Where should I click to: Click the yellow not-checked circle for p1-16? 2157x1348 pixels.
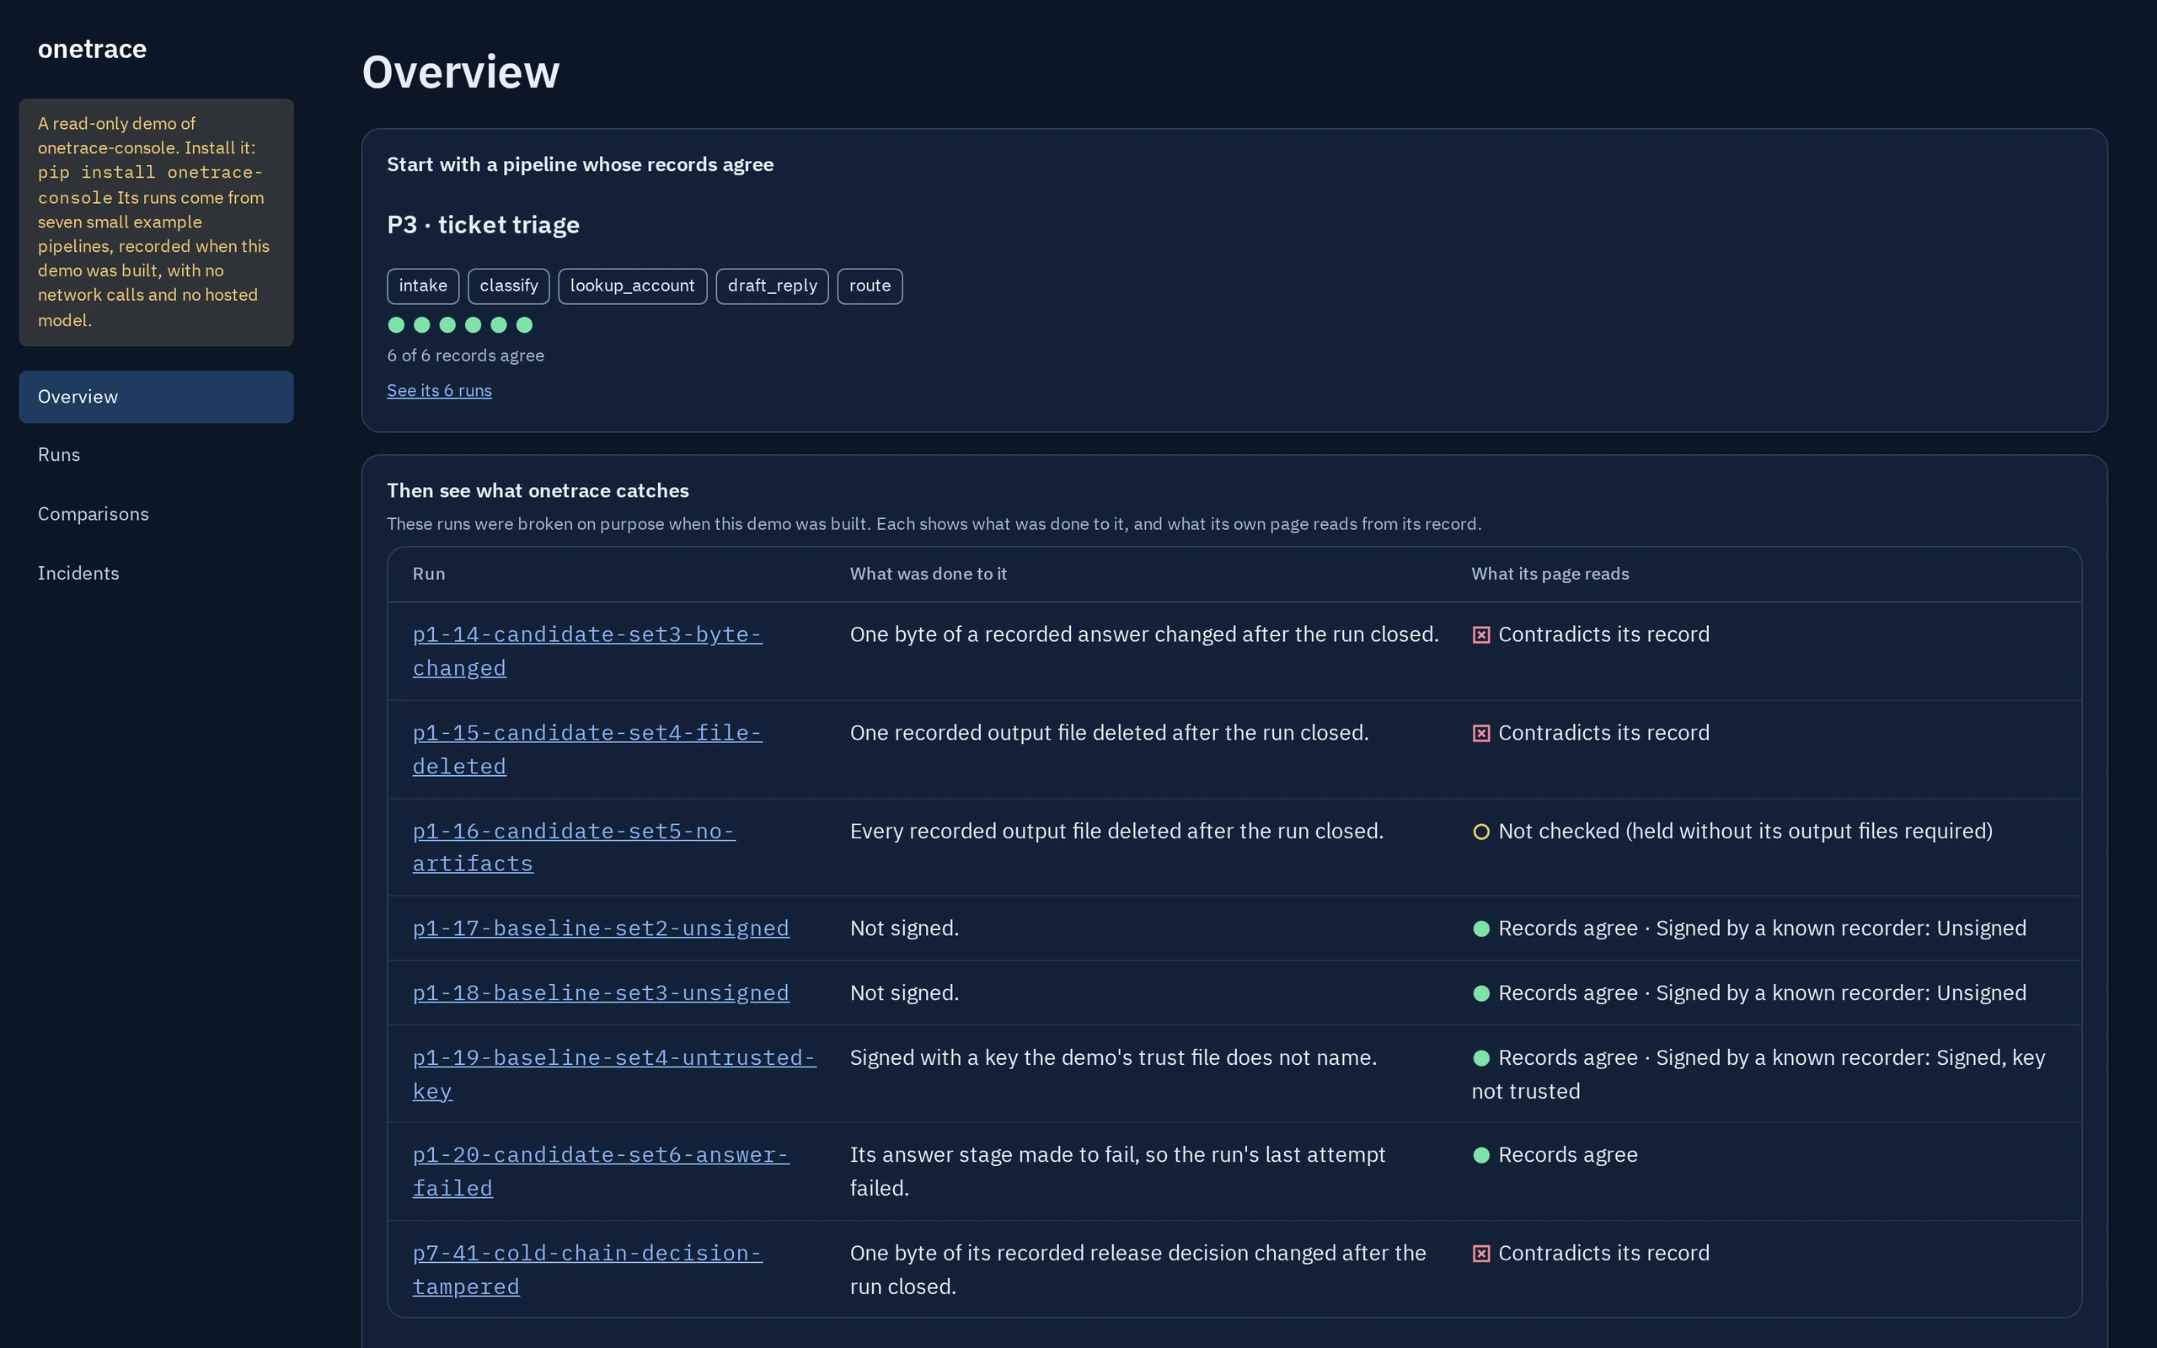[1480, 832]
